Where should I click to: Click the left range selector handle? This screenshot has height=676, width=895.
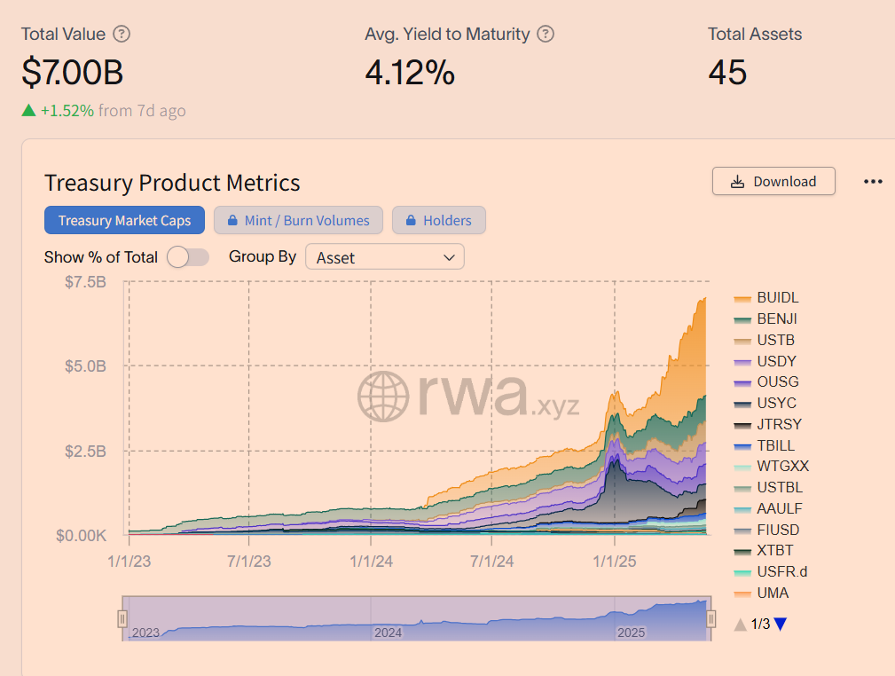point(122,619)
